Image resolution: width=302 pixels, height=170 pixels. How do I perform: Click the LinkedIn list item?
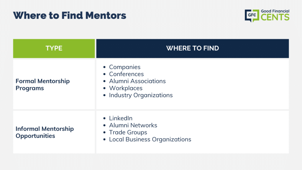[x=121, y=118]
